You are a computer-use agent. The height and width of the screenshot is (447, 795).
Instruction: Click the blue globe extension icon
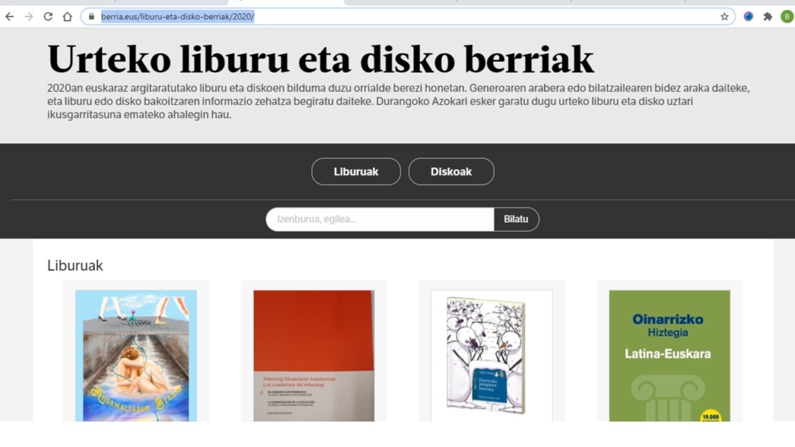749,17
